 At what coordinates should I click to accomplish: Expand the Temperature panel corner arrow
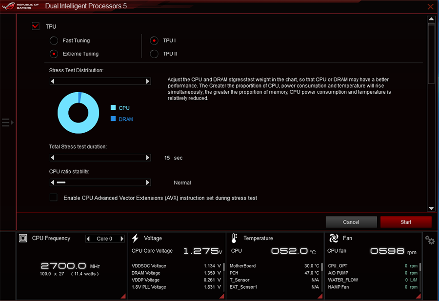pos(320,296)
